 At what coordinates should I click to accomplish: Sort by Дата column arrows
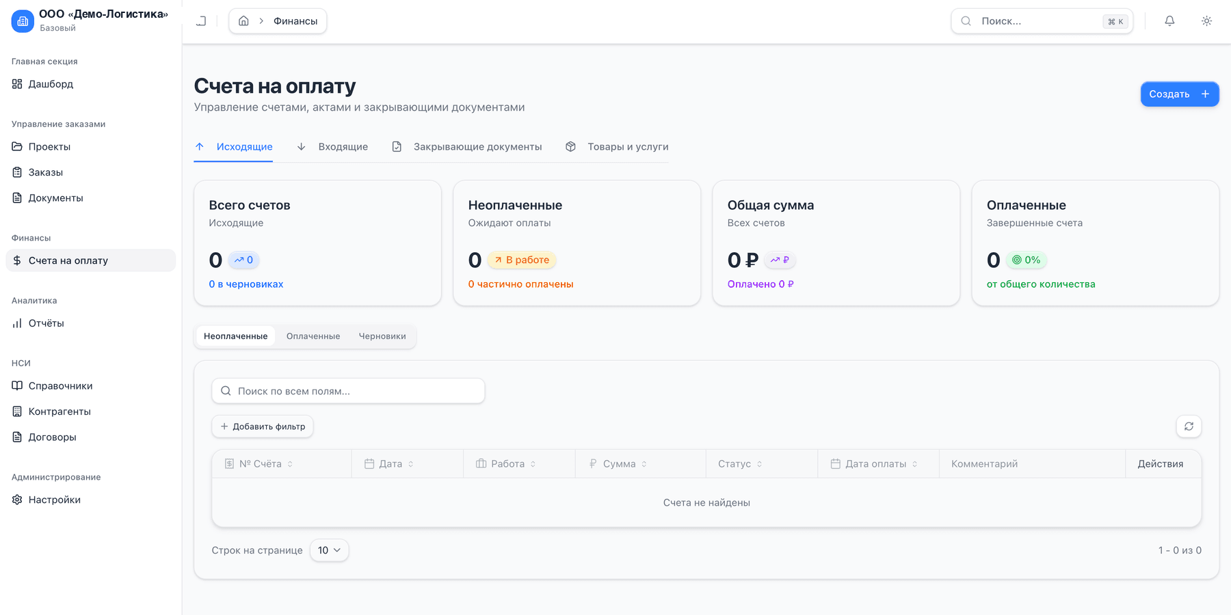[411, 464]
